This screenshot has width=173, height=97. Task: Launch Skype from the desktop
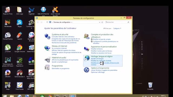[19, 23]
